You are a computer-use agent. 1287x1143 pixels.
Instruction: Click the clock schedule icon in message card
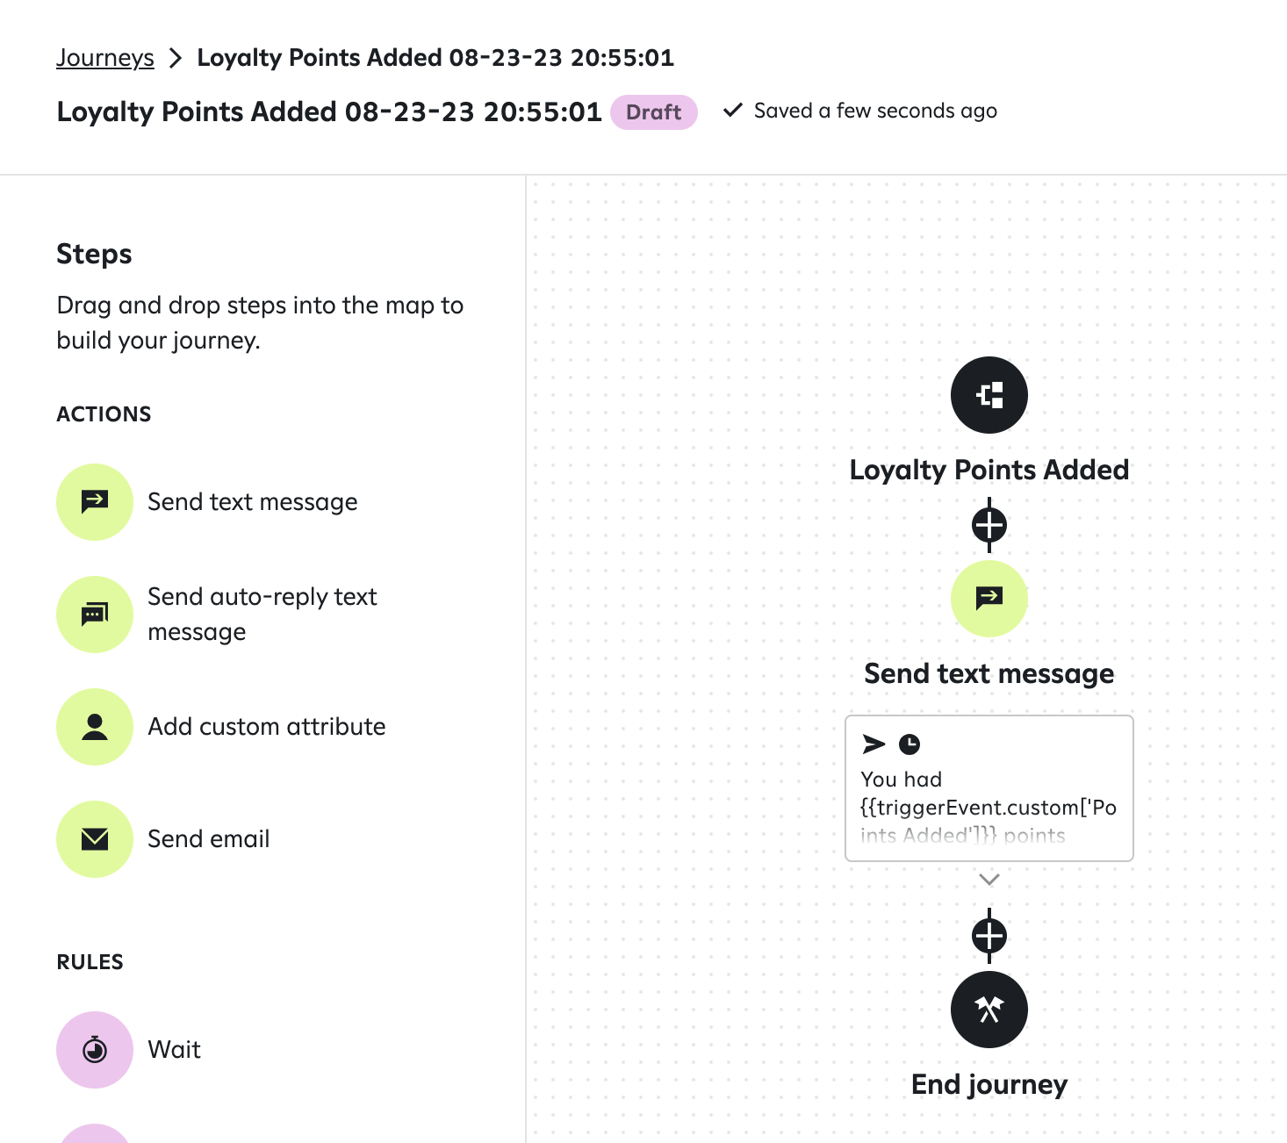[x=910, y=744]
